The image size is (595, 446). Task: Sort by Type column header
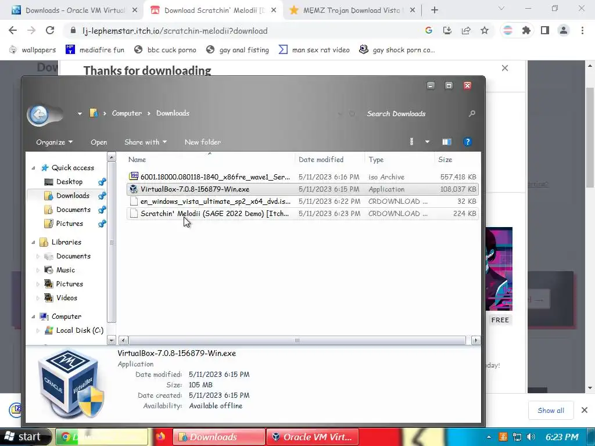376,160
